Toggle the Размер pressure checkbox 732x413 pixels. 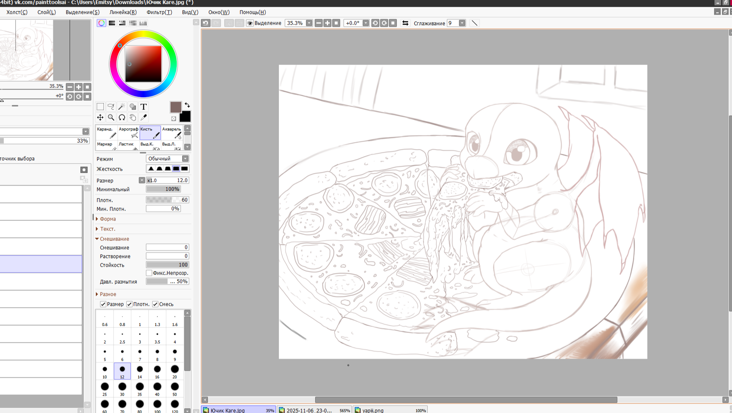tap(103, 304)
